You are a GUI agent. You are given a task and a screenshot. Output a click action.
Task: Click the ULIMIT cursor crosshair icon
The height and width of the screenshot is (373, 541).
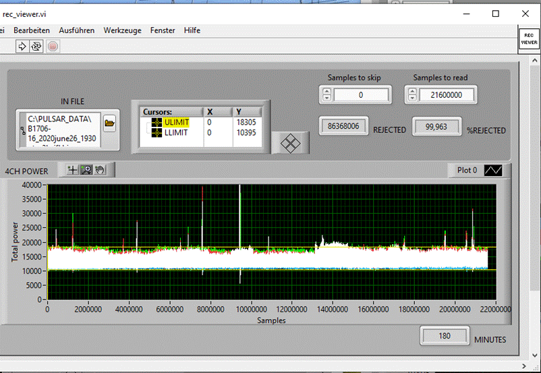point(156,122)
